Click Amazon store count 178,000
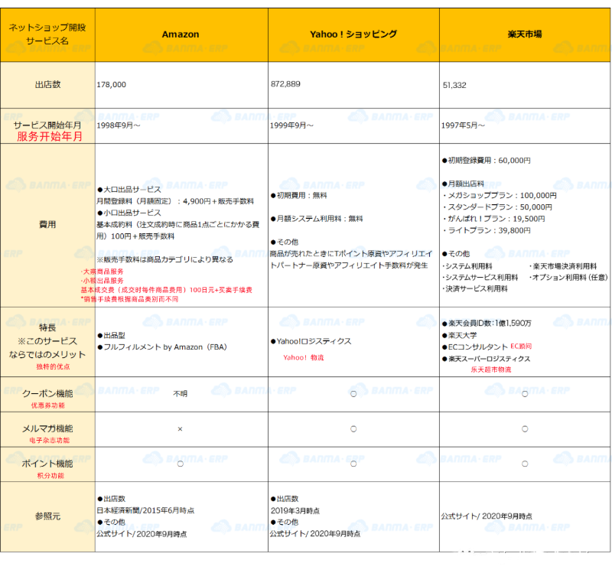The image size is (612, 586). coord(111,85)
